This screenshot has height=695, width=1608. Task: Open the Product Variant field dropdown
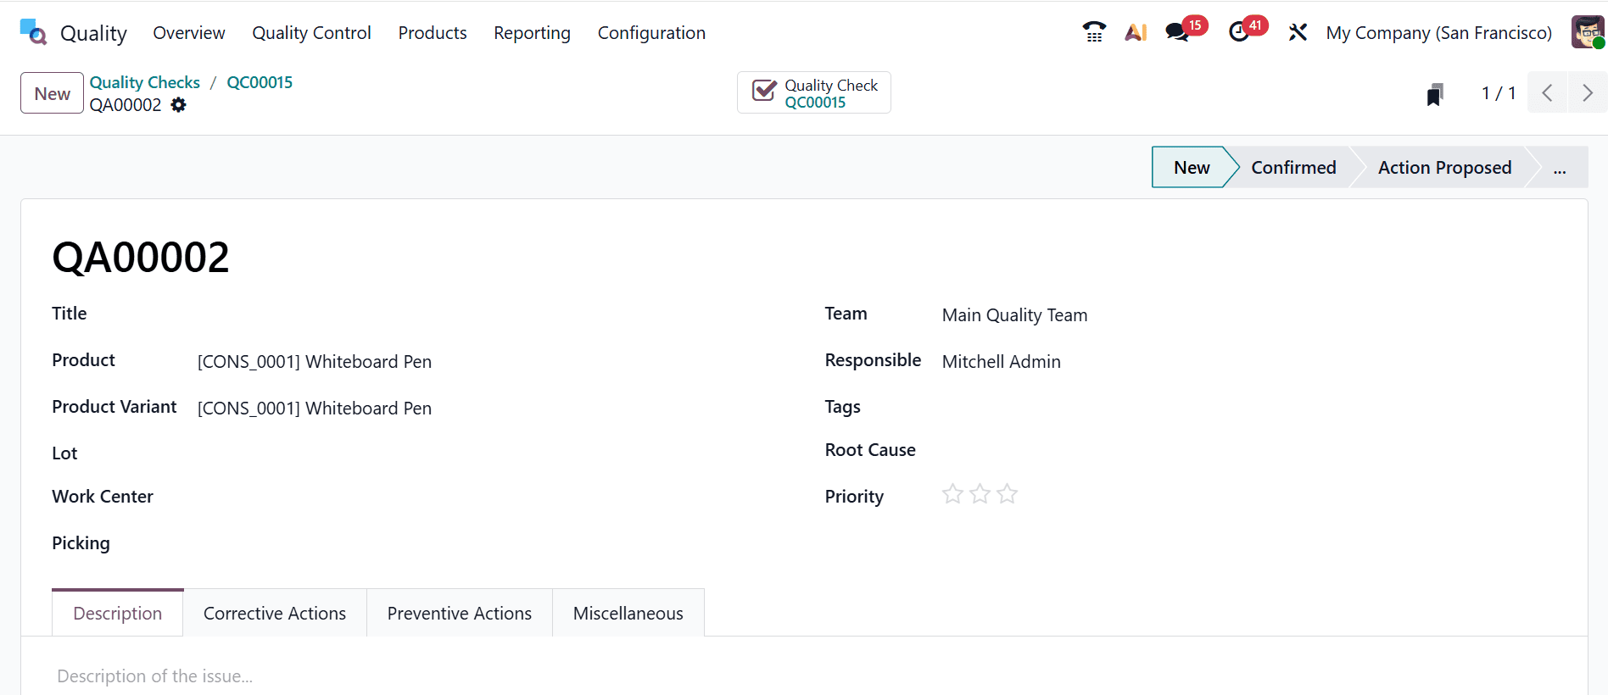(x=492, y=408)
